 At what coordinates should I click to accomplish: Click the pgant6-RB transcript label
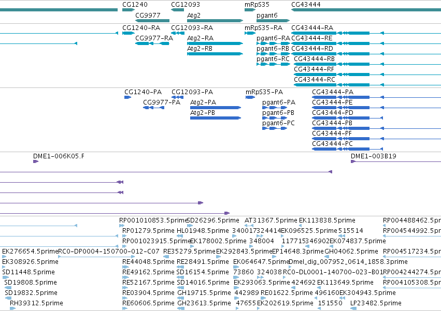tap(273, 49)
